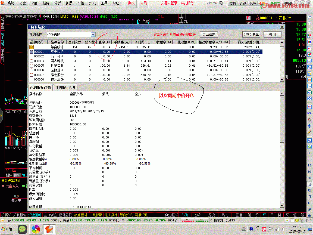Open the 功能 menu
This screenshot has width=313, height=235.
coord(22,3)
